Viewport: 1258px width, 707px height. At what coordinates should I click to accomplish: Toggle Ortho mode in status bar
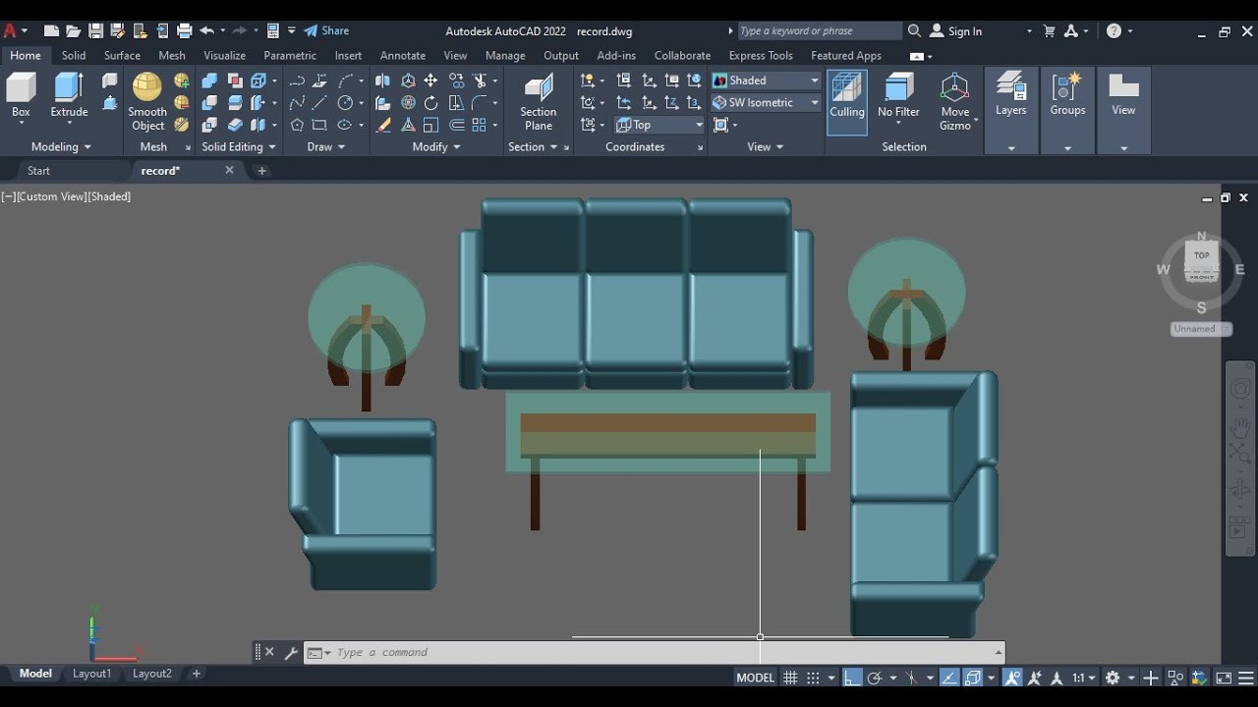click(852, 678)
